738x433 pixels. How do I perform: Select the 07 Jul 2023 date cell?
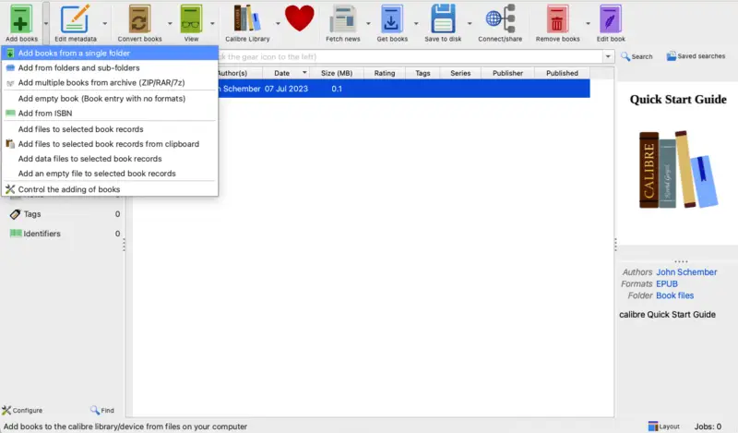coord(286,89)
